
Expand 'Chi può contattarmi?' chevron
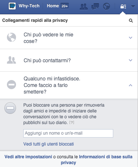pos(130,60)
